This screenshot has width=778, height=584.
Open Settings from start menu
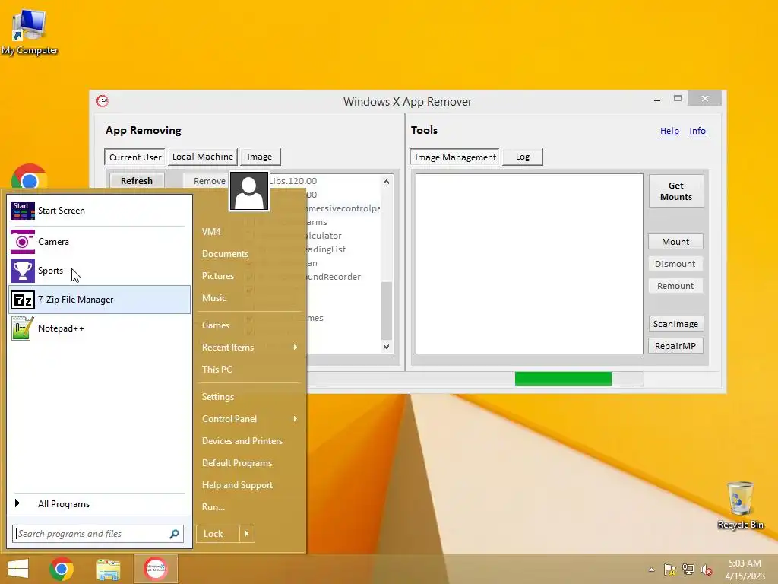click(x=218, y=397)
